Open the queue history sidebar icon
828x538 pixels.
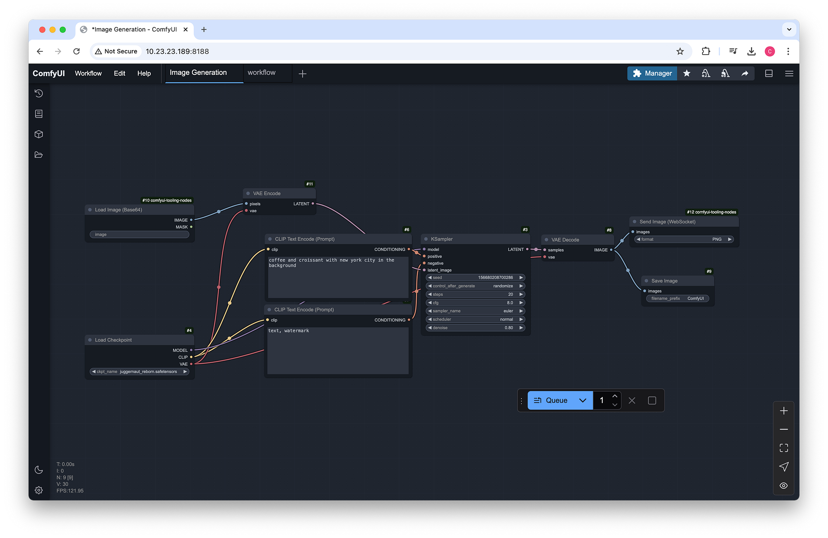click(x=39, y=94)
